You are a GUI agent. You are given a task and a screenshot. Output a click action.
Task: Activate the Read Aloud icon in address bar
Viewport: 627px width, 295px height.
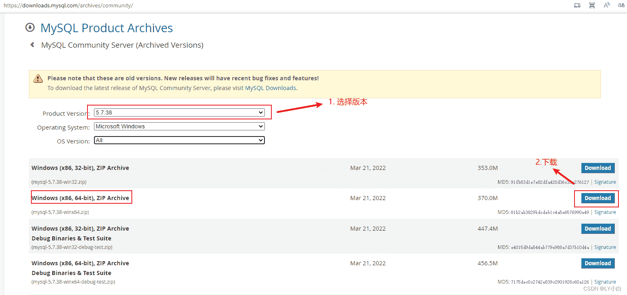coord(607,5)
